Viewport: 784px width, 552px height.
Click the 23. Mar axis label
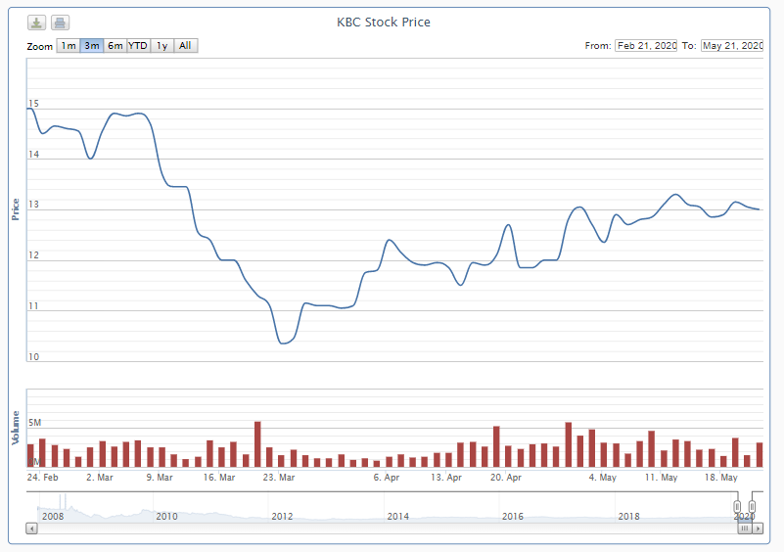coord(279,478)
